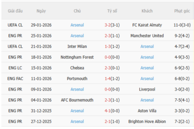
Task: Open the FC Kairat Almaty team link
Action: (x=147, y=25)
